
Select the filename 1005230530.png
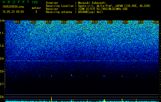coord(13,7)
